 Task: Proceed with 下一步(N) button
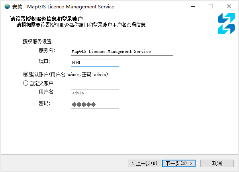click(x=179, y=163)
